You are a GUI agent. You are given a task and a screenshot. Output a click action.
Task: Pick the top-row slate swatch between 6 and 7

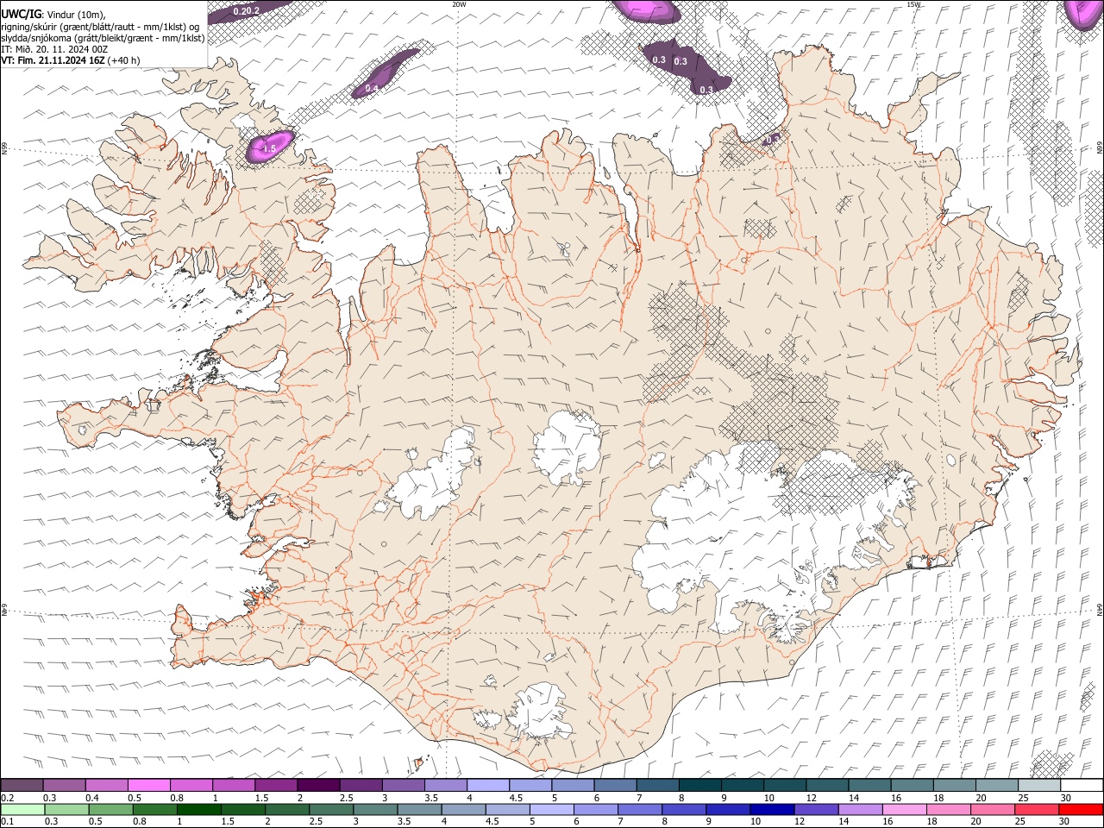(x=614, y=785)
